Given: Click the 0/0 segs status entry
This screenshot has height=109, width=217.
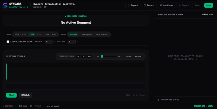Looking at the screenshot, I should [25, 106].
